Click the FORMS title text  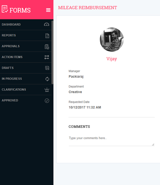tap(20, 10)
